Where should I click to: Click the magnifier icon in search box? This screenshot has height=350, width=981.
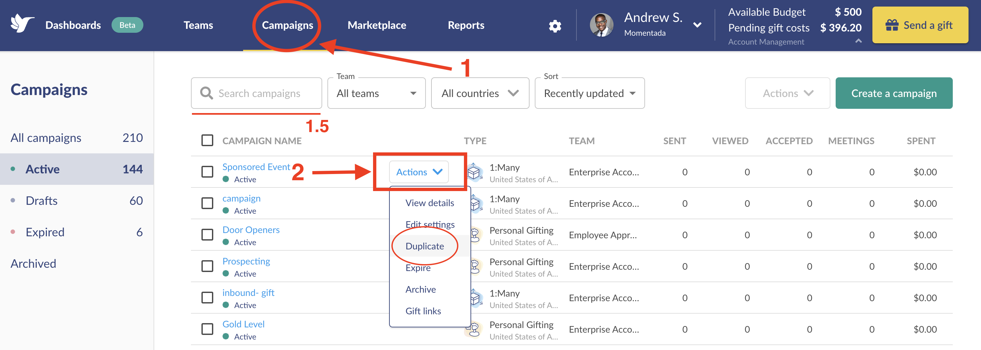206,93
